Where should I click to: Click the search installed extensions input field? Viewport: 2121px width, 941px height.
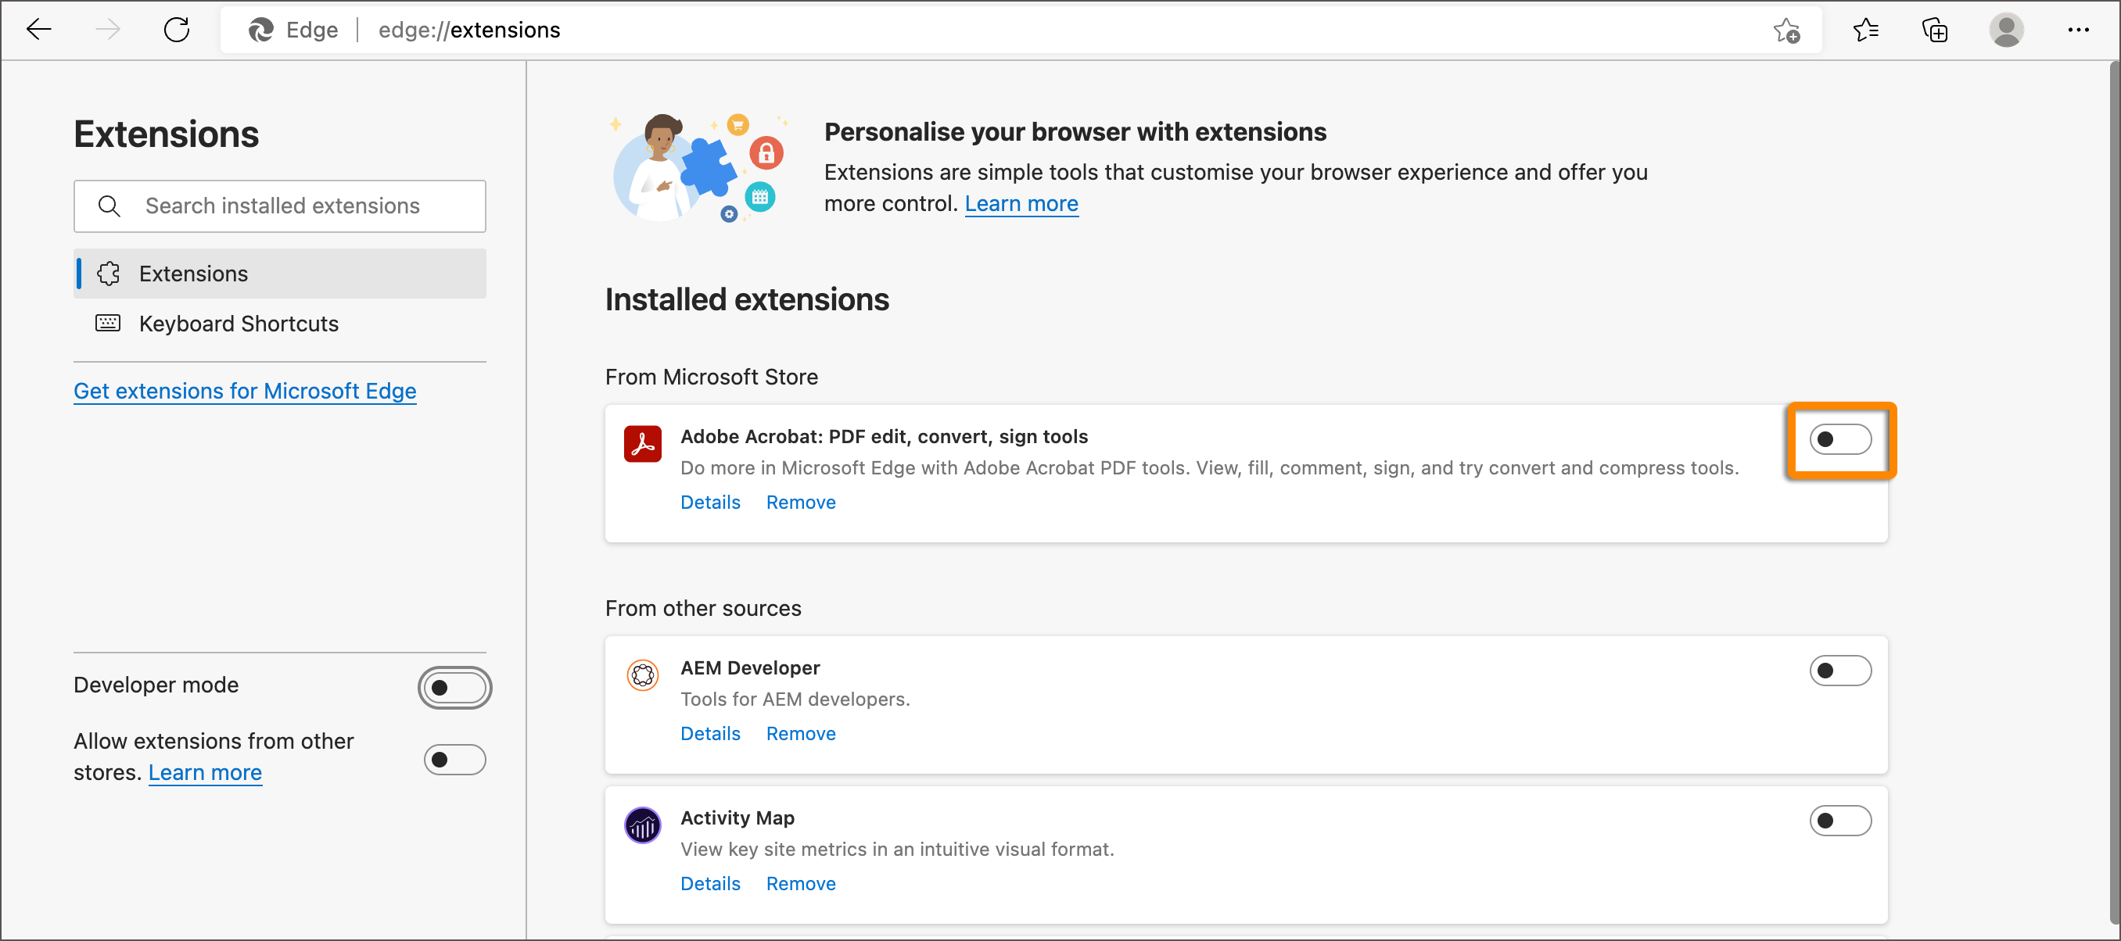pyautogui.click(x=280, y=206)
